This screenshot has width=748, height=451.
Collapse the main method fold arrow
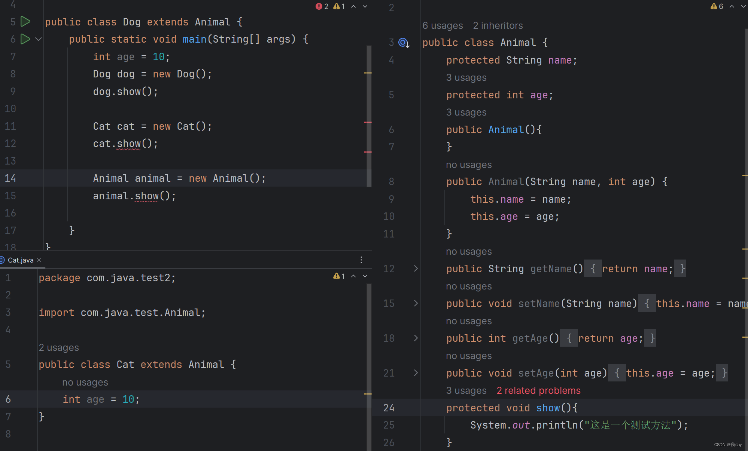38,39
